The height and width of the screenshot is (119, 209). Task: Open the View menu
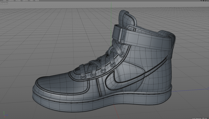(5, 1)
